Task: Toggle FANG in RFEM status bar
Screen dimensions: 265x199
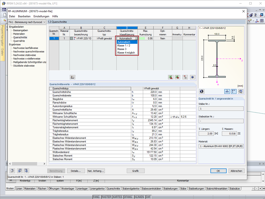Action: (96, 197)
